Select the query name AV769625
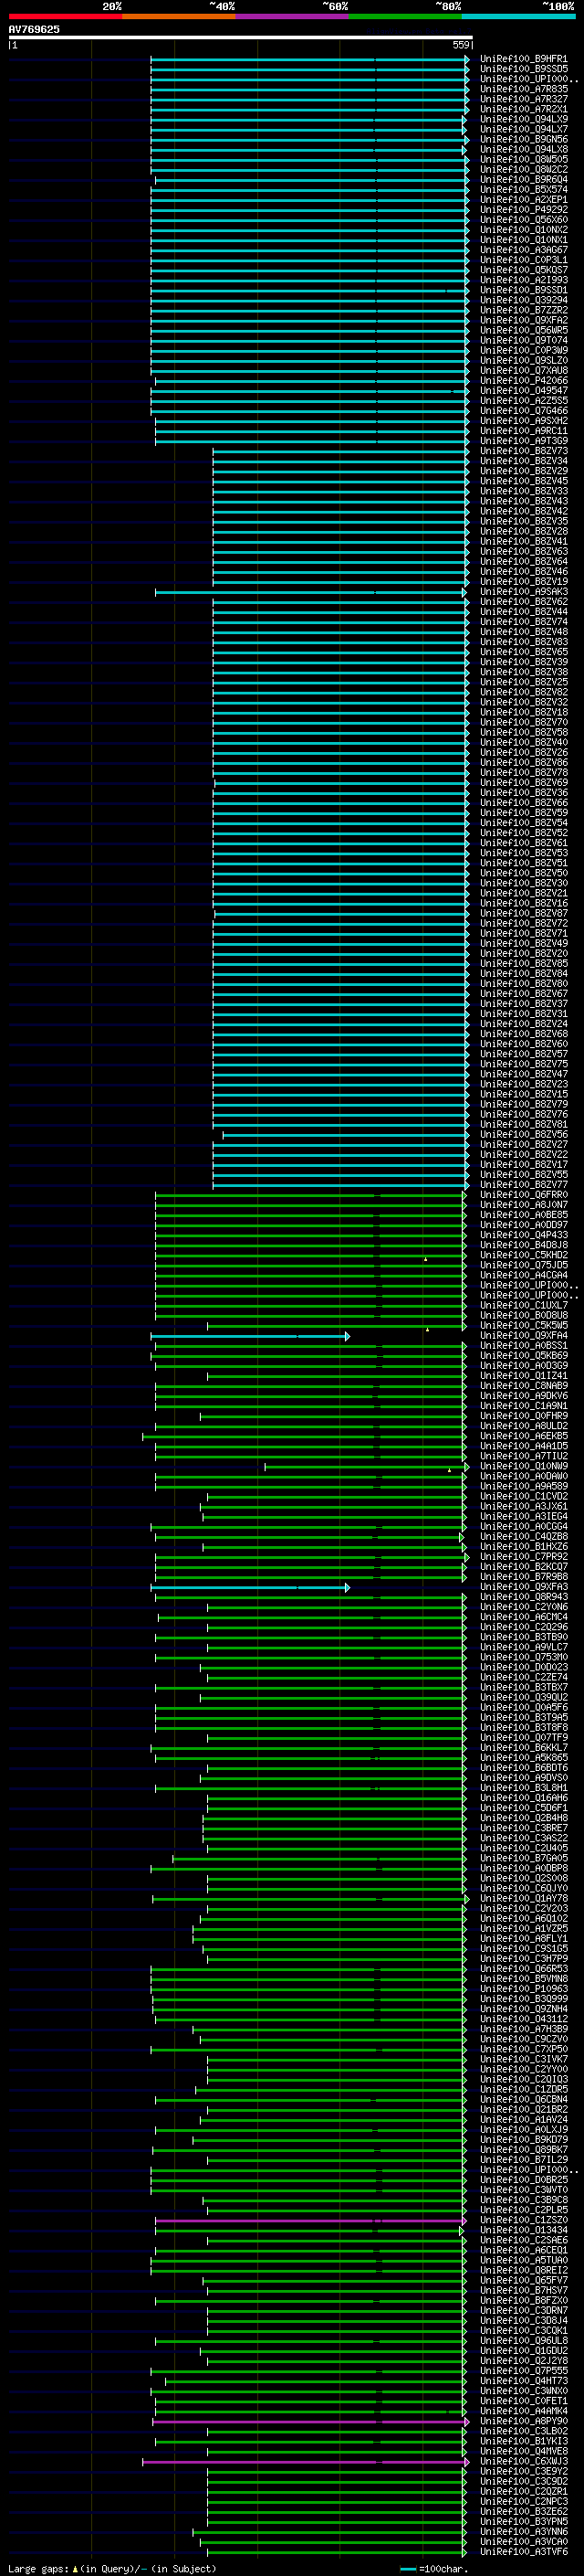This screenshot has width=584, height=2576. (34, 29)
